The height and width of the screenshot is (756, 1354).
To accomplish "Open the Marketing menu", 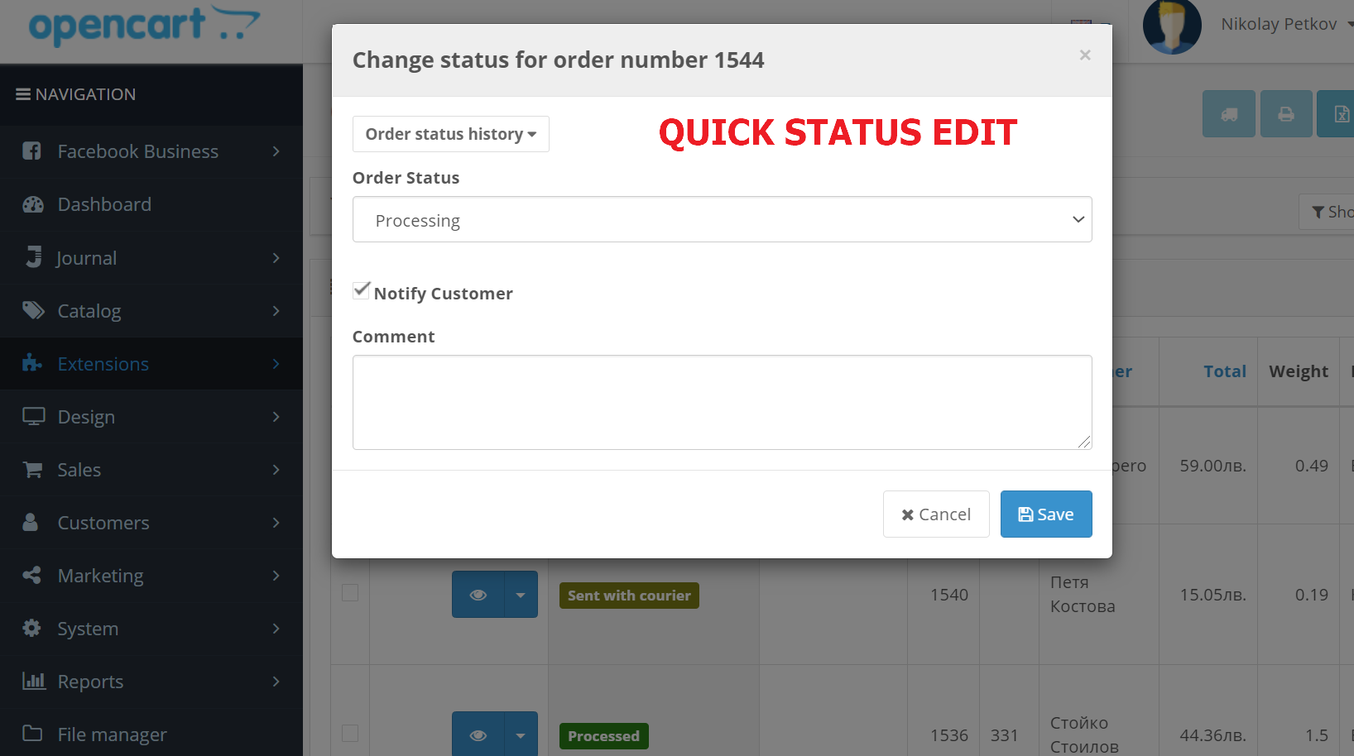I will (x=101, y=576).
